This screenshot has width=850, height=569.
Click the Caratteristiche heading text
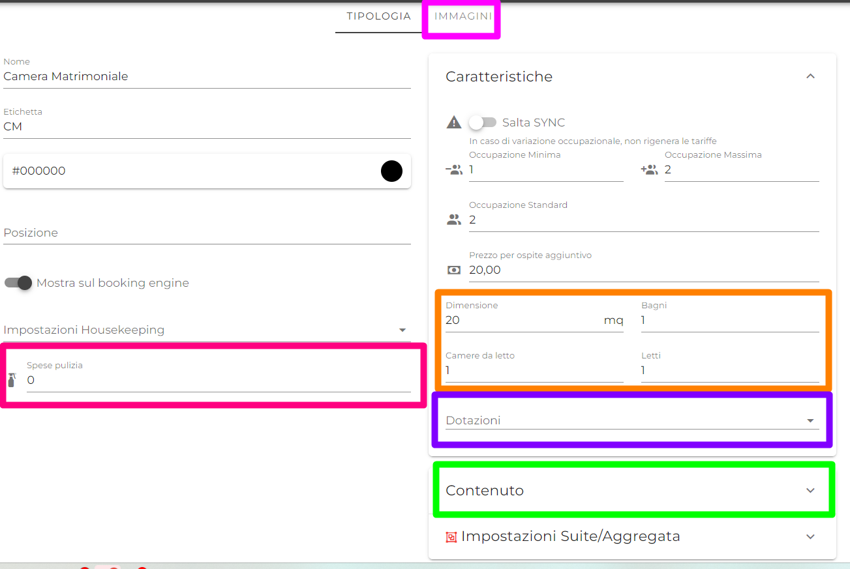[499, 76]
